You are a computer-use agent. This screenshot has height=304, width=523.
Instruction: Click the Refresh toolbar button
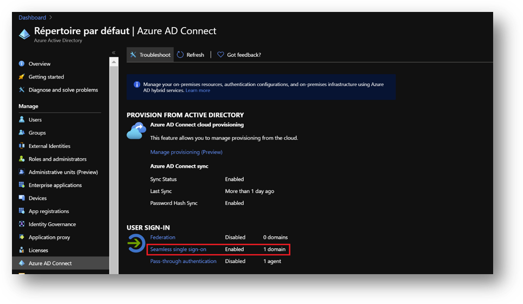[x=191, y=55]
